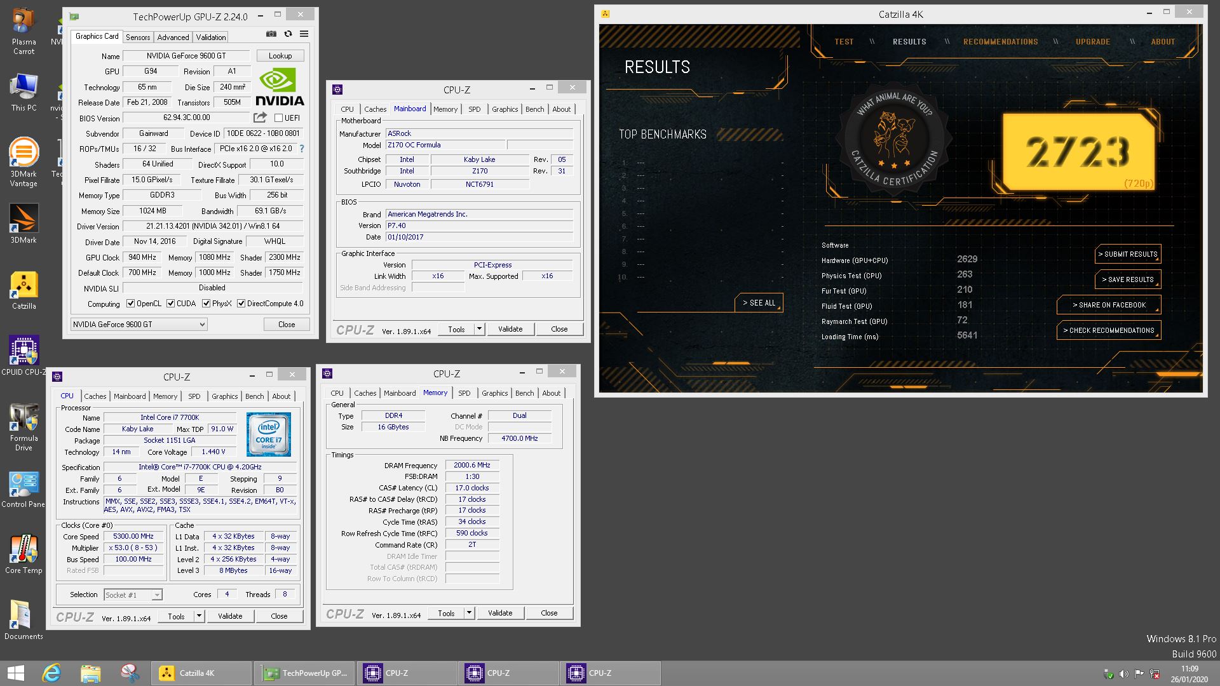This screenshot has height=686, width=1220.
Task: Open UPGRADE section in Catzilla
Action: (x=1092, y=42)
